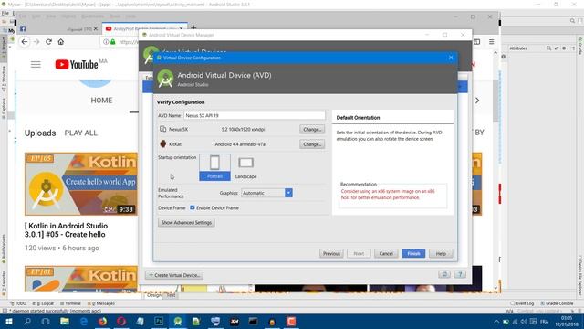The image size is (584, 329).
Task: Open the Event Log panel
Action: point(522,303)
